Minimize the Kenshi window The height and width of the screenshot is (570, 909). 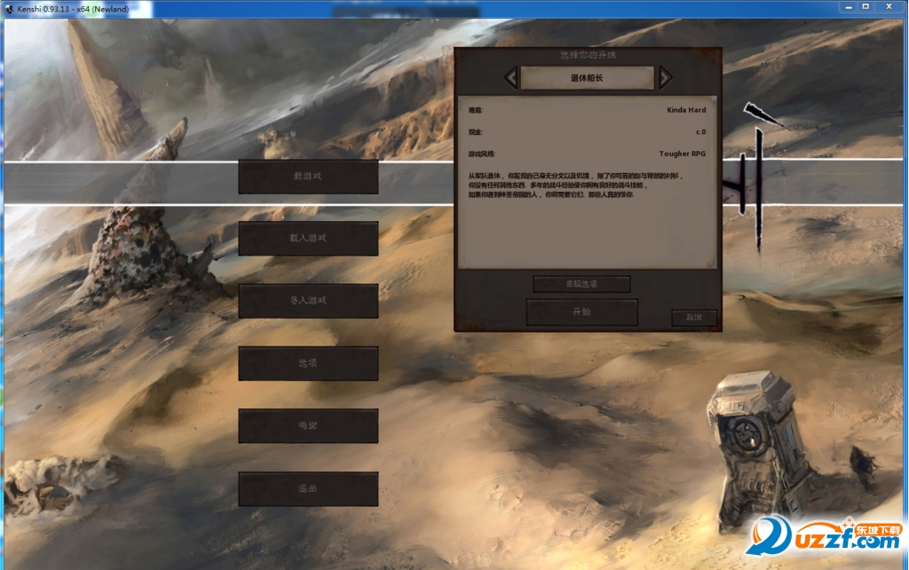[849, 7]
